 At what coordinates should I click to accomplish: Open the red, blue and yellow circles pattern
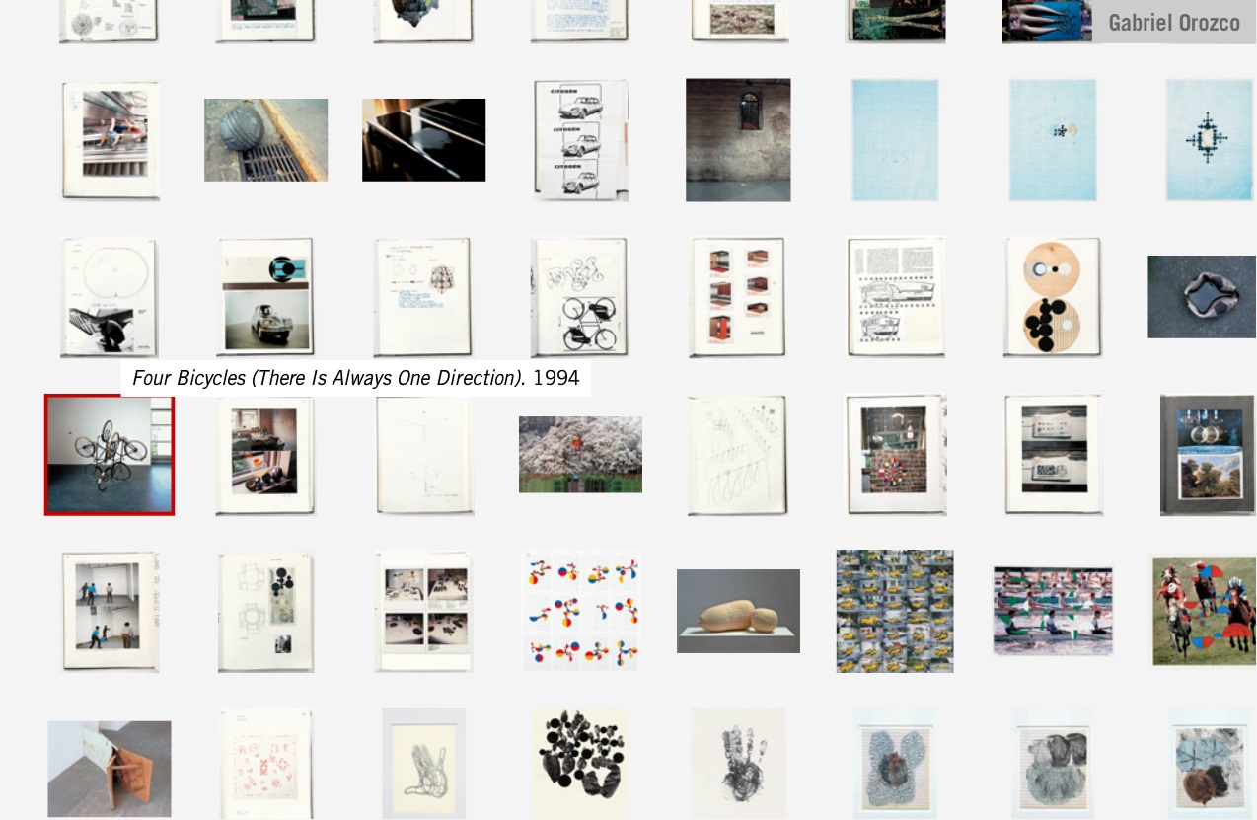pyautogui.click(x=580, y=612)
